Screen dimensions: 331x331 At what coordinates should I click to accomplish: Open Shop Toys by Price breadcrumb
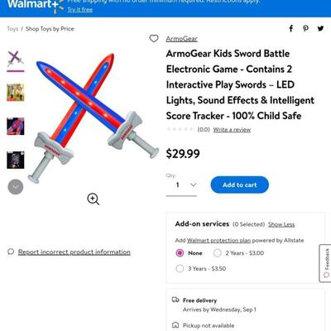click(x=50, y=29)
